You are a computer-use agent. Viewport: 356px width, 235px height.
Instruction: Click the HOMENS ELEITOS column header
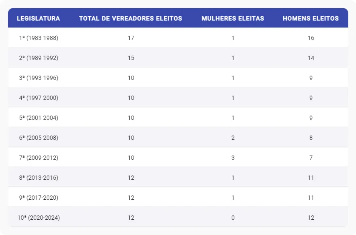310,19
